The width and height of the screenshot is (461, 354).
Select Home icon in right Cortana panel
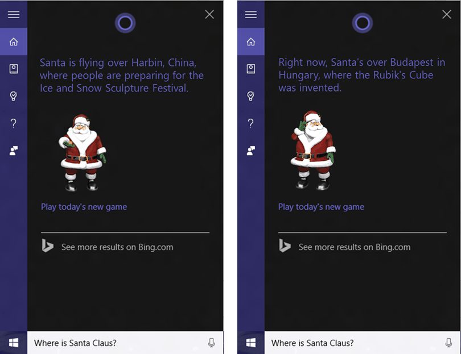click(x=251, y=41)
